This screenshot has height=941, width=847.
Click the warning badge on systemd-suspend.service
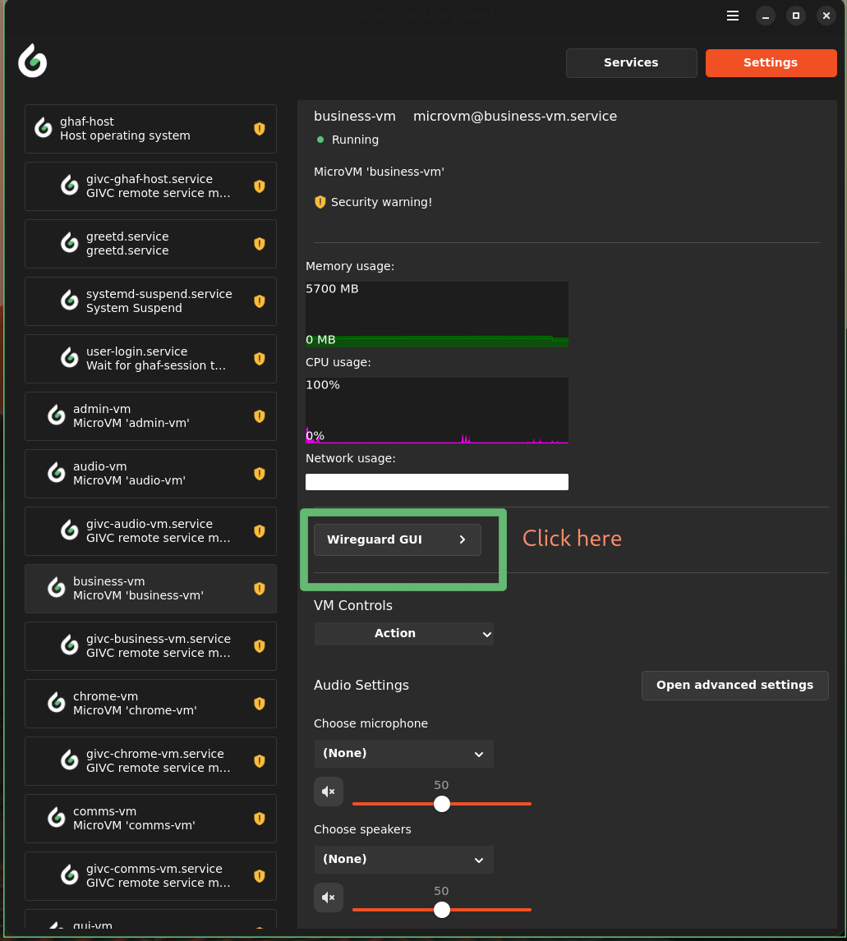pyautogui.click(x=259, y=301)
